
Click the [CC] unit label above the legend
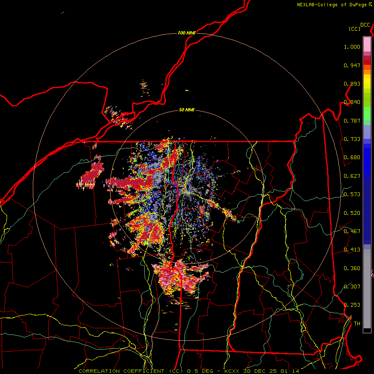(x=354, y=29)
